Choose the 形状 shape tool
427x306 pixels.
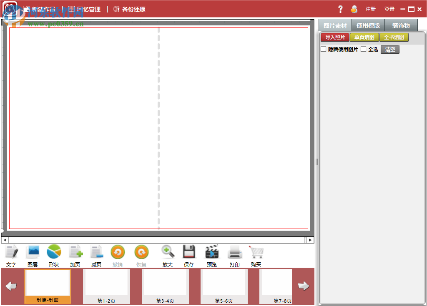tap(54, 256)
